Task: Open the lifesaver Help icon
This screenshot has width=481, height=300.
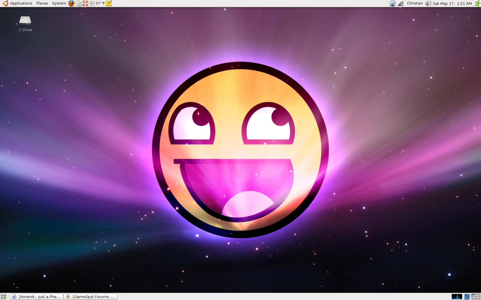Action: coord(85,3)
